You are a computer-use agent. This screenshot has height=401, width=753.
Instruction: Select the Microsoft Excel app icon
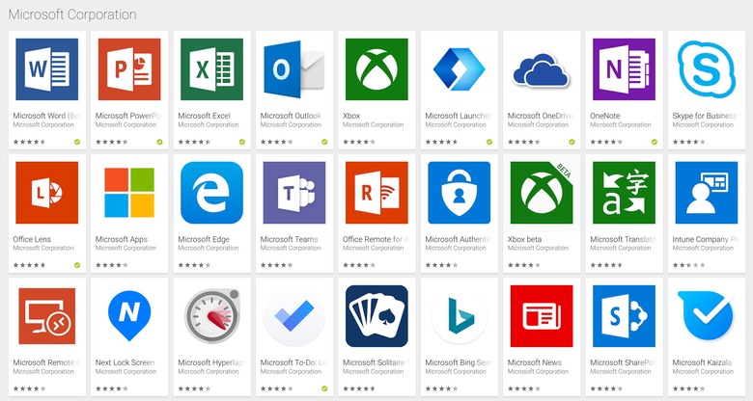click(x=211, y=69)
